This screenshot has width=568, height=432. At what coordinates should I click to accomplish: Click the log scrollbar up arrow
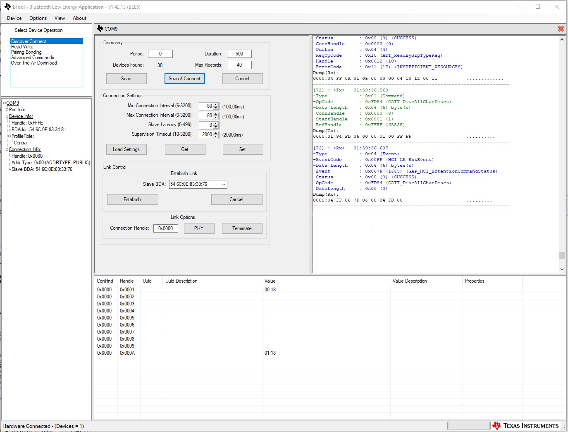tap(562, 39)
